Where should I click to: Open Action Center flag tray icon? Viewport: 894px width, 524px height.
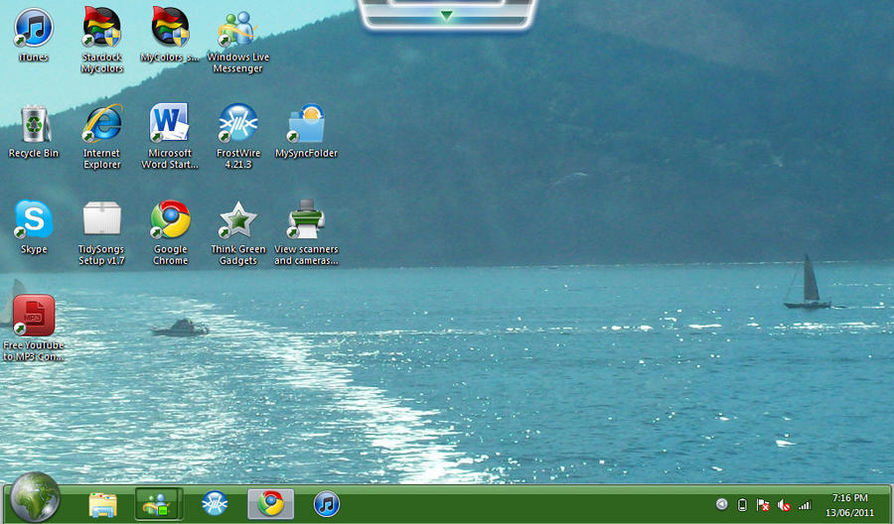[x=763, y=504]
